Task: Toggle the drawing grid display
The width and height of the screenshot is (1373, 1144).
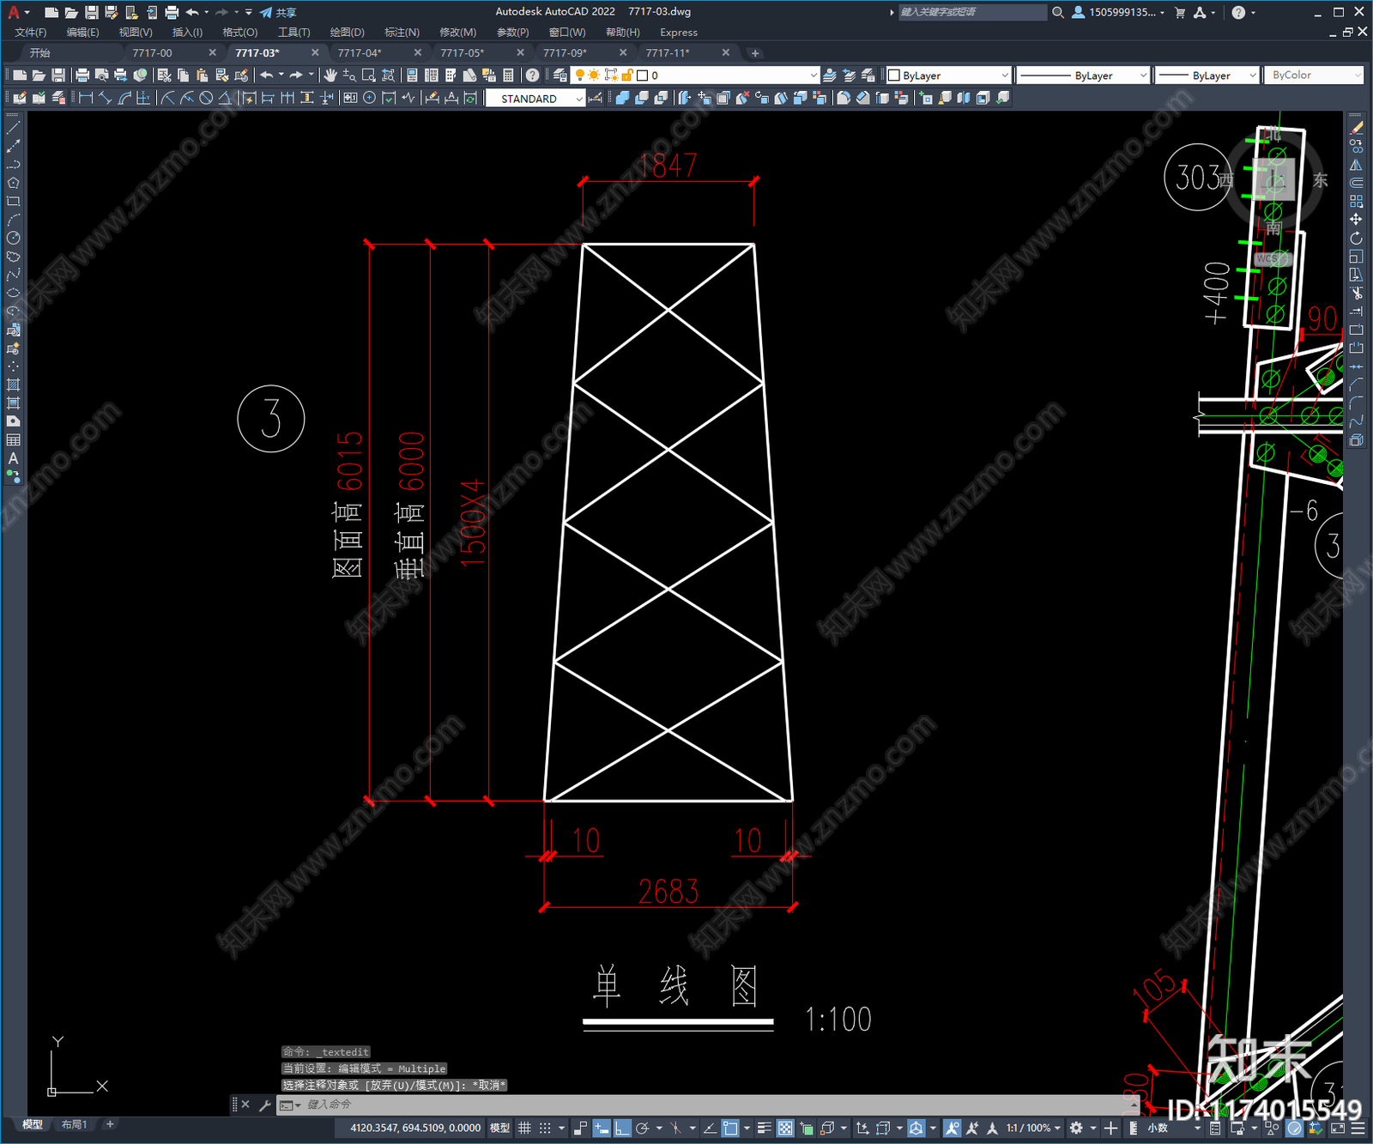Action: pos(524,1128)
